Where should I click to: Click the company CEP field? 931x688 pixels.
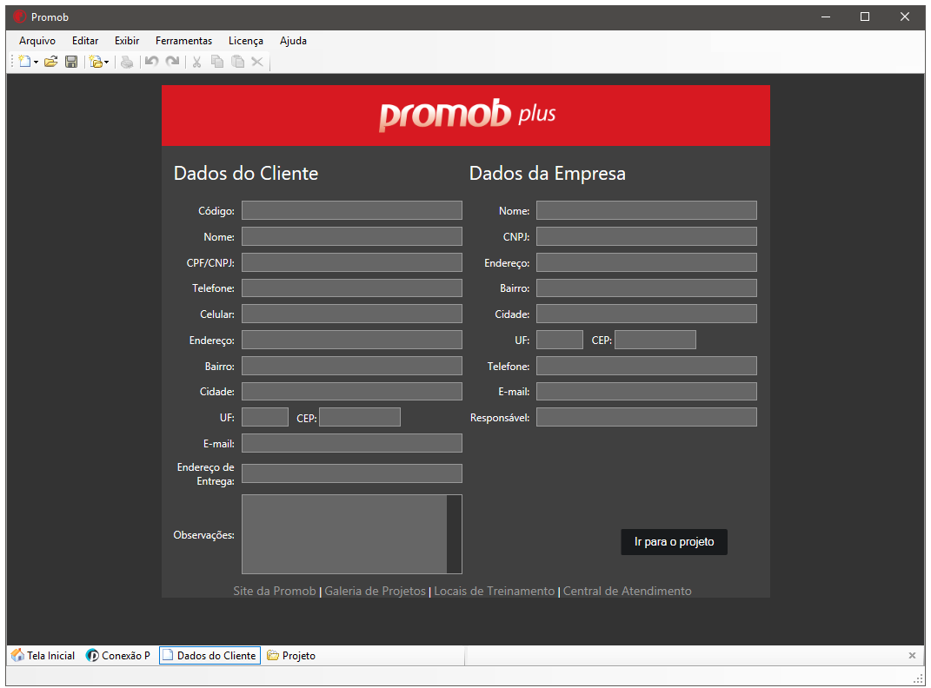coord(655,340)
